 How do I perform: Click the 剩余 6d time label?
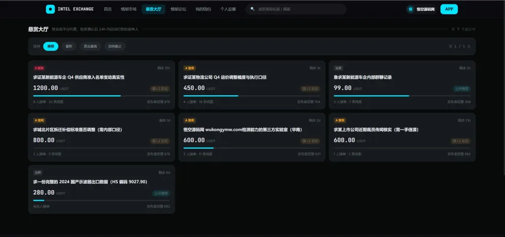click(x=164, y=172)
